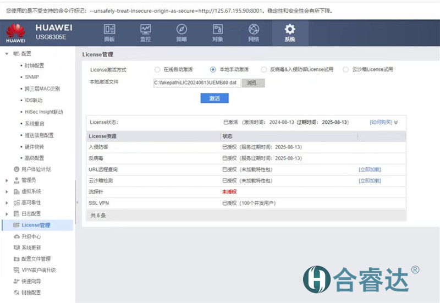Viewport: 440px width, 303px height.
Task: Switch to the 系统 tab
Action: pos(289,32)
